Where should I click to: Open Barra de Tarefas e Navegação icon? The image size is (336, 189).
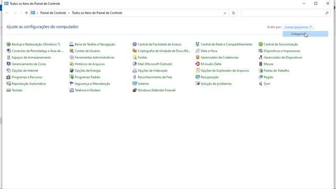tap(71, 44)
